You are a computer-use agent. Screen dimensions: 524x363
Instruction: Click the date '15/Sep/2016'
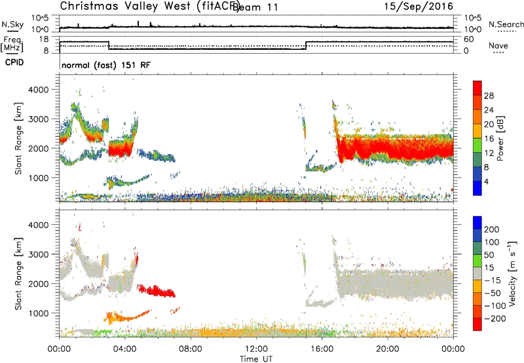pos(419,7)
